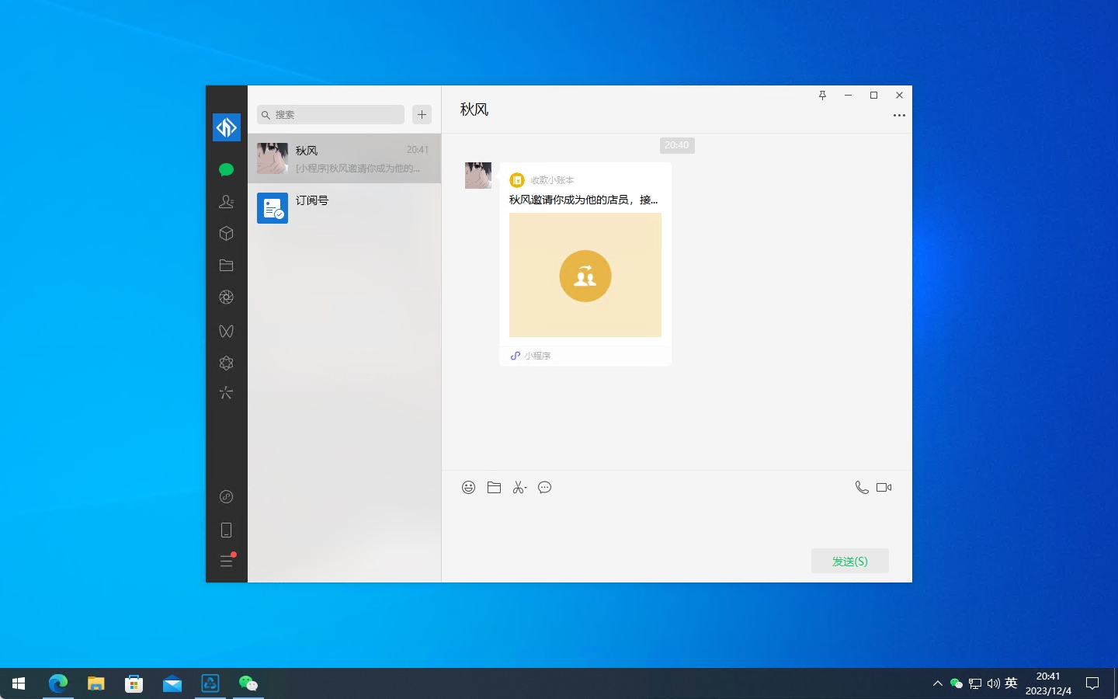Open Favorites (cube icon) in the sidebar

[226, 234]
